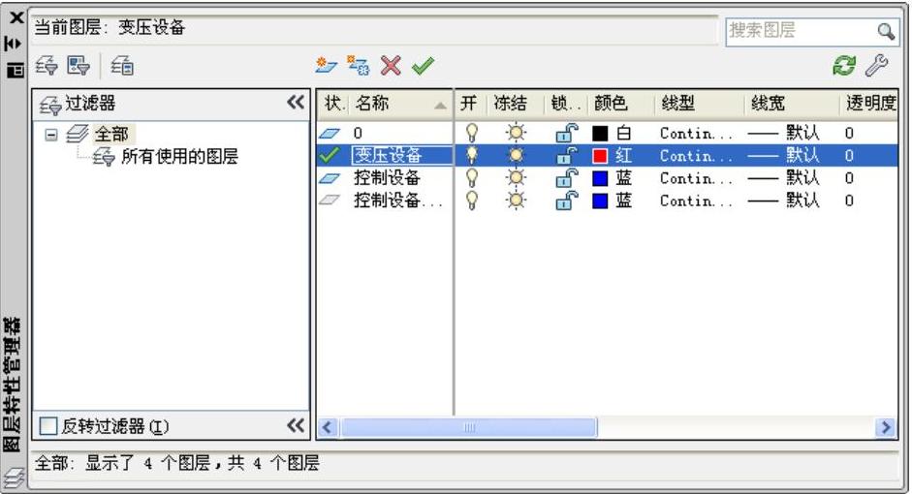The height and width of the screenshot is (494, 912).
Task: Change the blue swatch of the truncated 控制设备... layer
Action: pos(600,201)
